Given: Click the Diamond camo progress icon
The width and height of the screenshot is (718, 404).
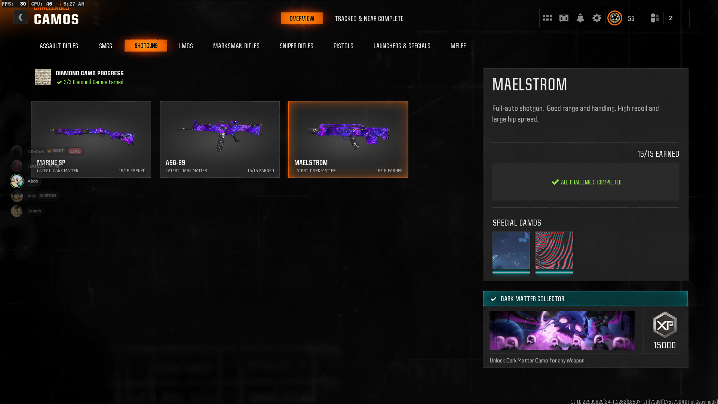Looking at the screenshot, I should click(43, 77).
